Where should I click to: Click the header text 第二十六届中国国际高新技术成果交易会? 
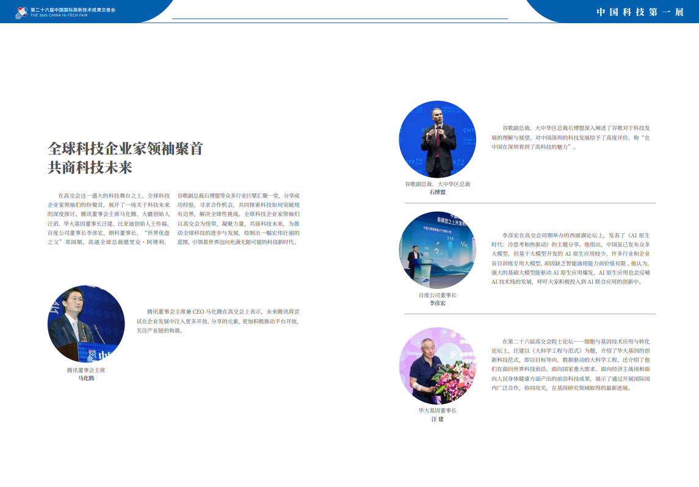click(73, 9)
